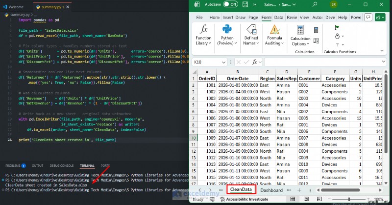Switch to Normal view icon
Screen dimensions: 392x205
click(x=293, y=199)
